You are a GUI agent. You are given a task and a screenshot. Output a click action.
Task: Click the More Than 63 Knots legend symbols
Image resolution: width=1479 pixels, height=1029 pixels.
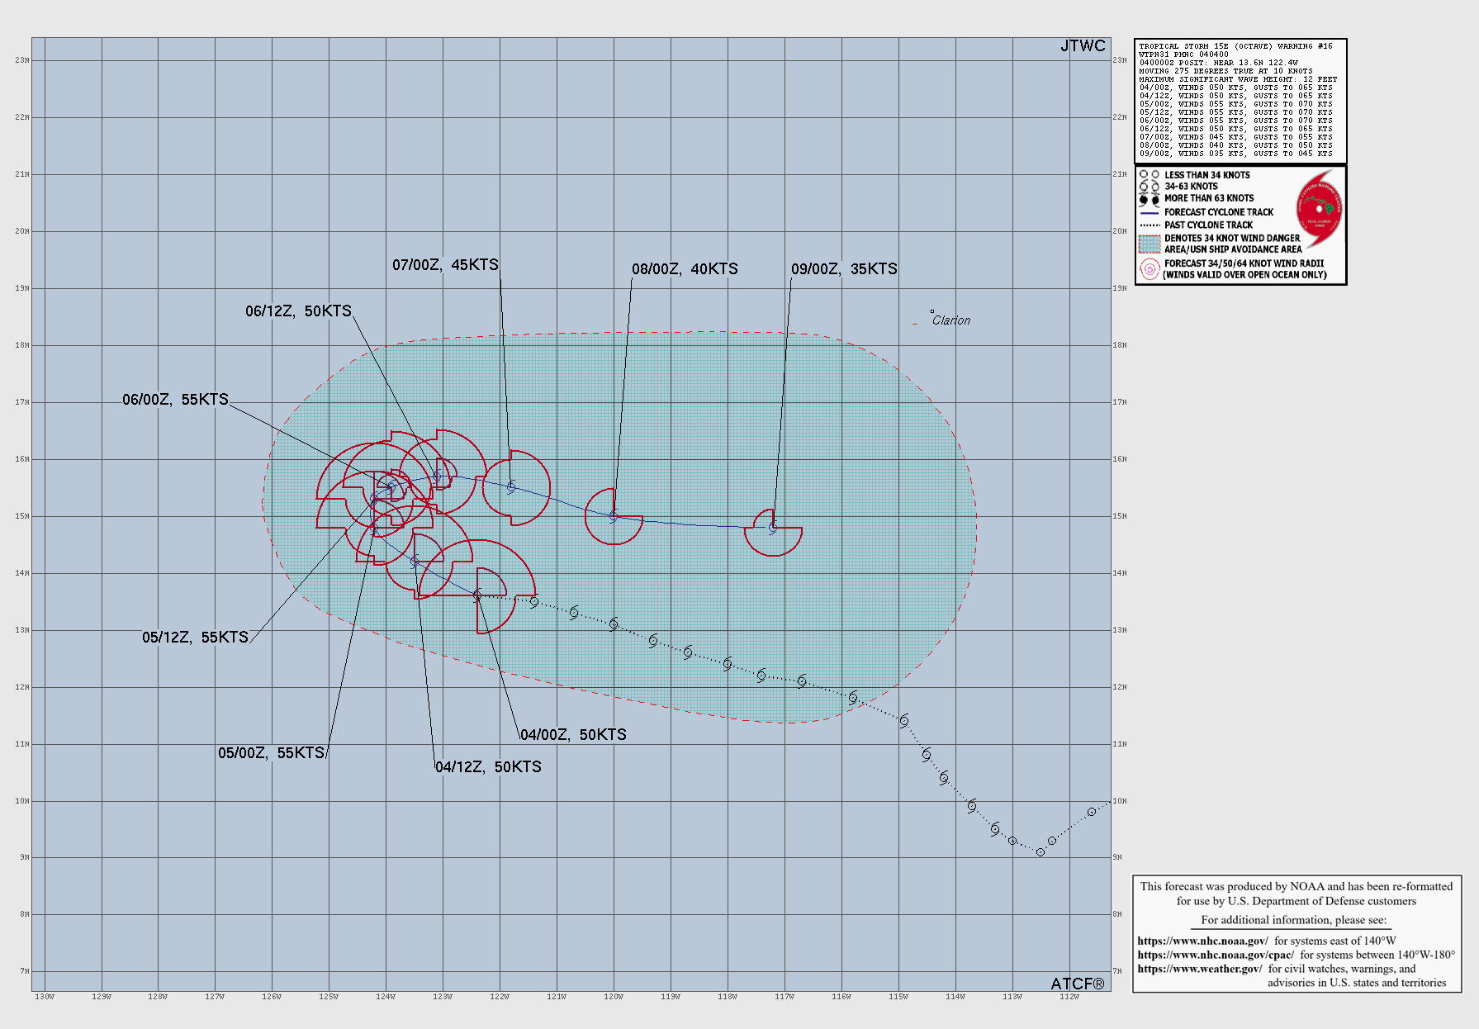point(1150,199)
